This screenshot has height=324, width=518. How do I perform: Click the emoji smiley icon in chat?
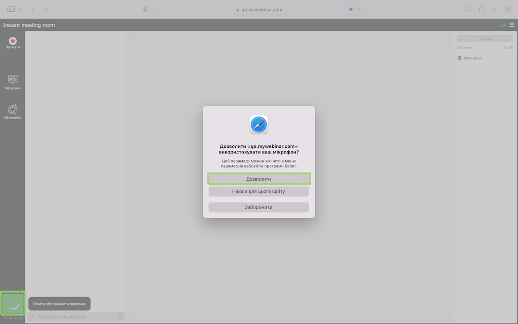(31, 316)
